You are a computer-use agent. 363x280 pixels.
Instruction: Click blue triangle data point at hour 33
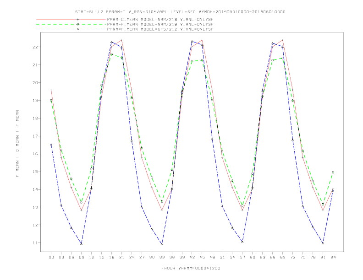[162, 244]
